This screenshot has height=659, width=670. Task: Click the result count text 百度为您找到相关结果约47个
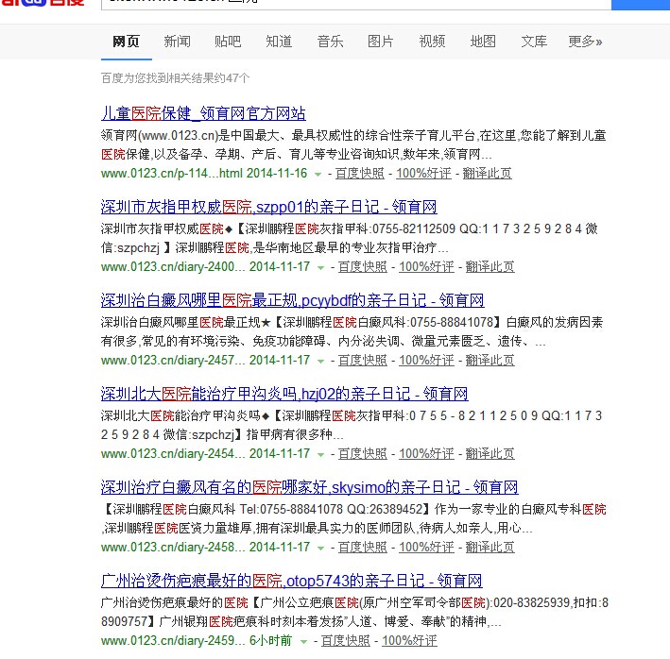[x=175, y=78]
